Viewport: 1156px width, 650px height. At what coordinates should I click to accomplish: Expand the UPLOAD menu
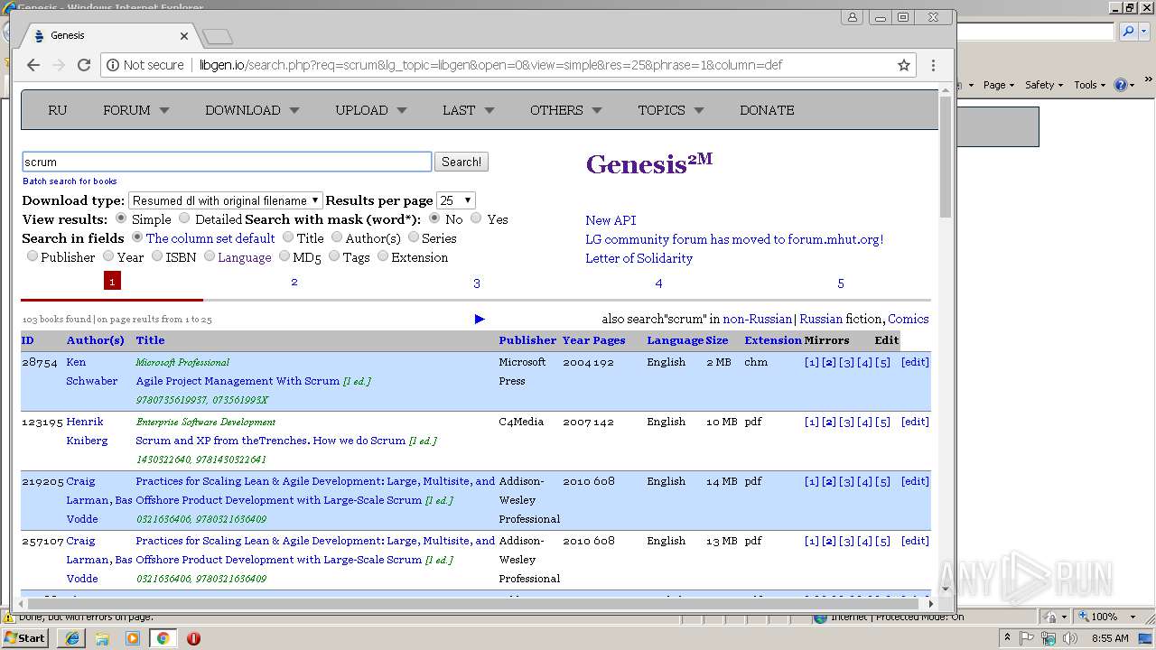pos(370,110)
